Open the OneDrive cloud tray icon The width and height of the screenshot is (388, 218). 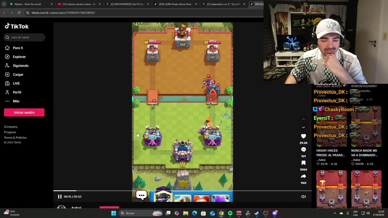click(x=341, y=213)
